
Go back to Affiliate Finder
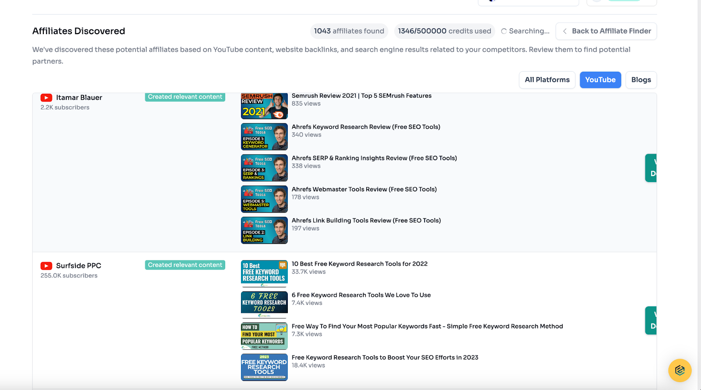coord(606,31)
